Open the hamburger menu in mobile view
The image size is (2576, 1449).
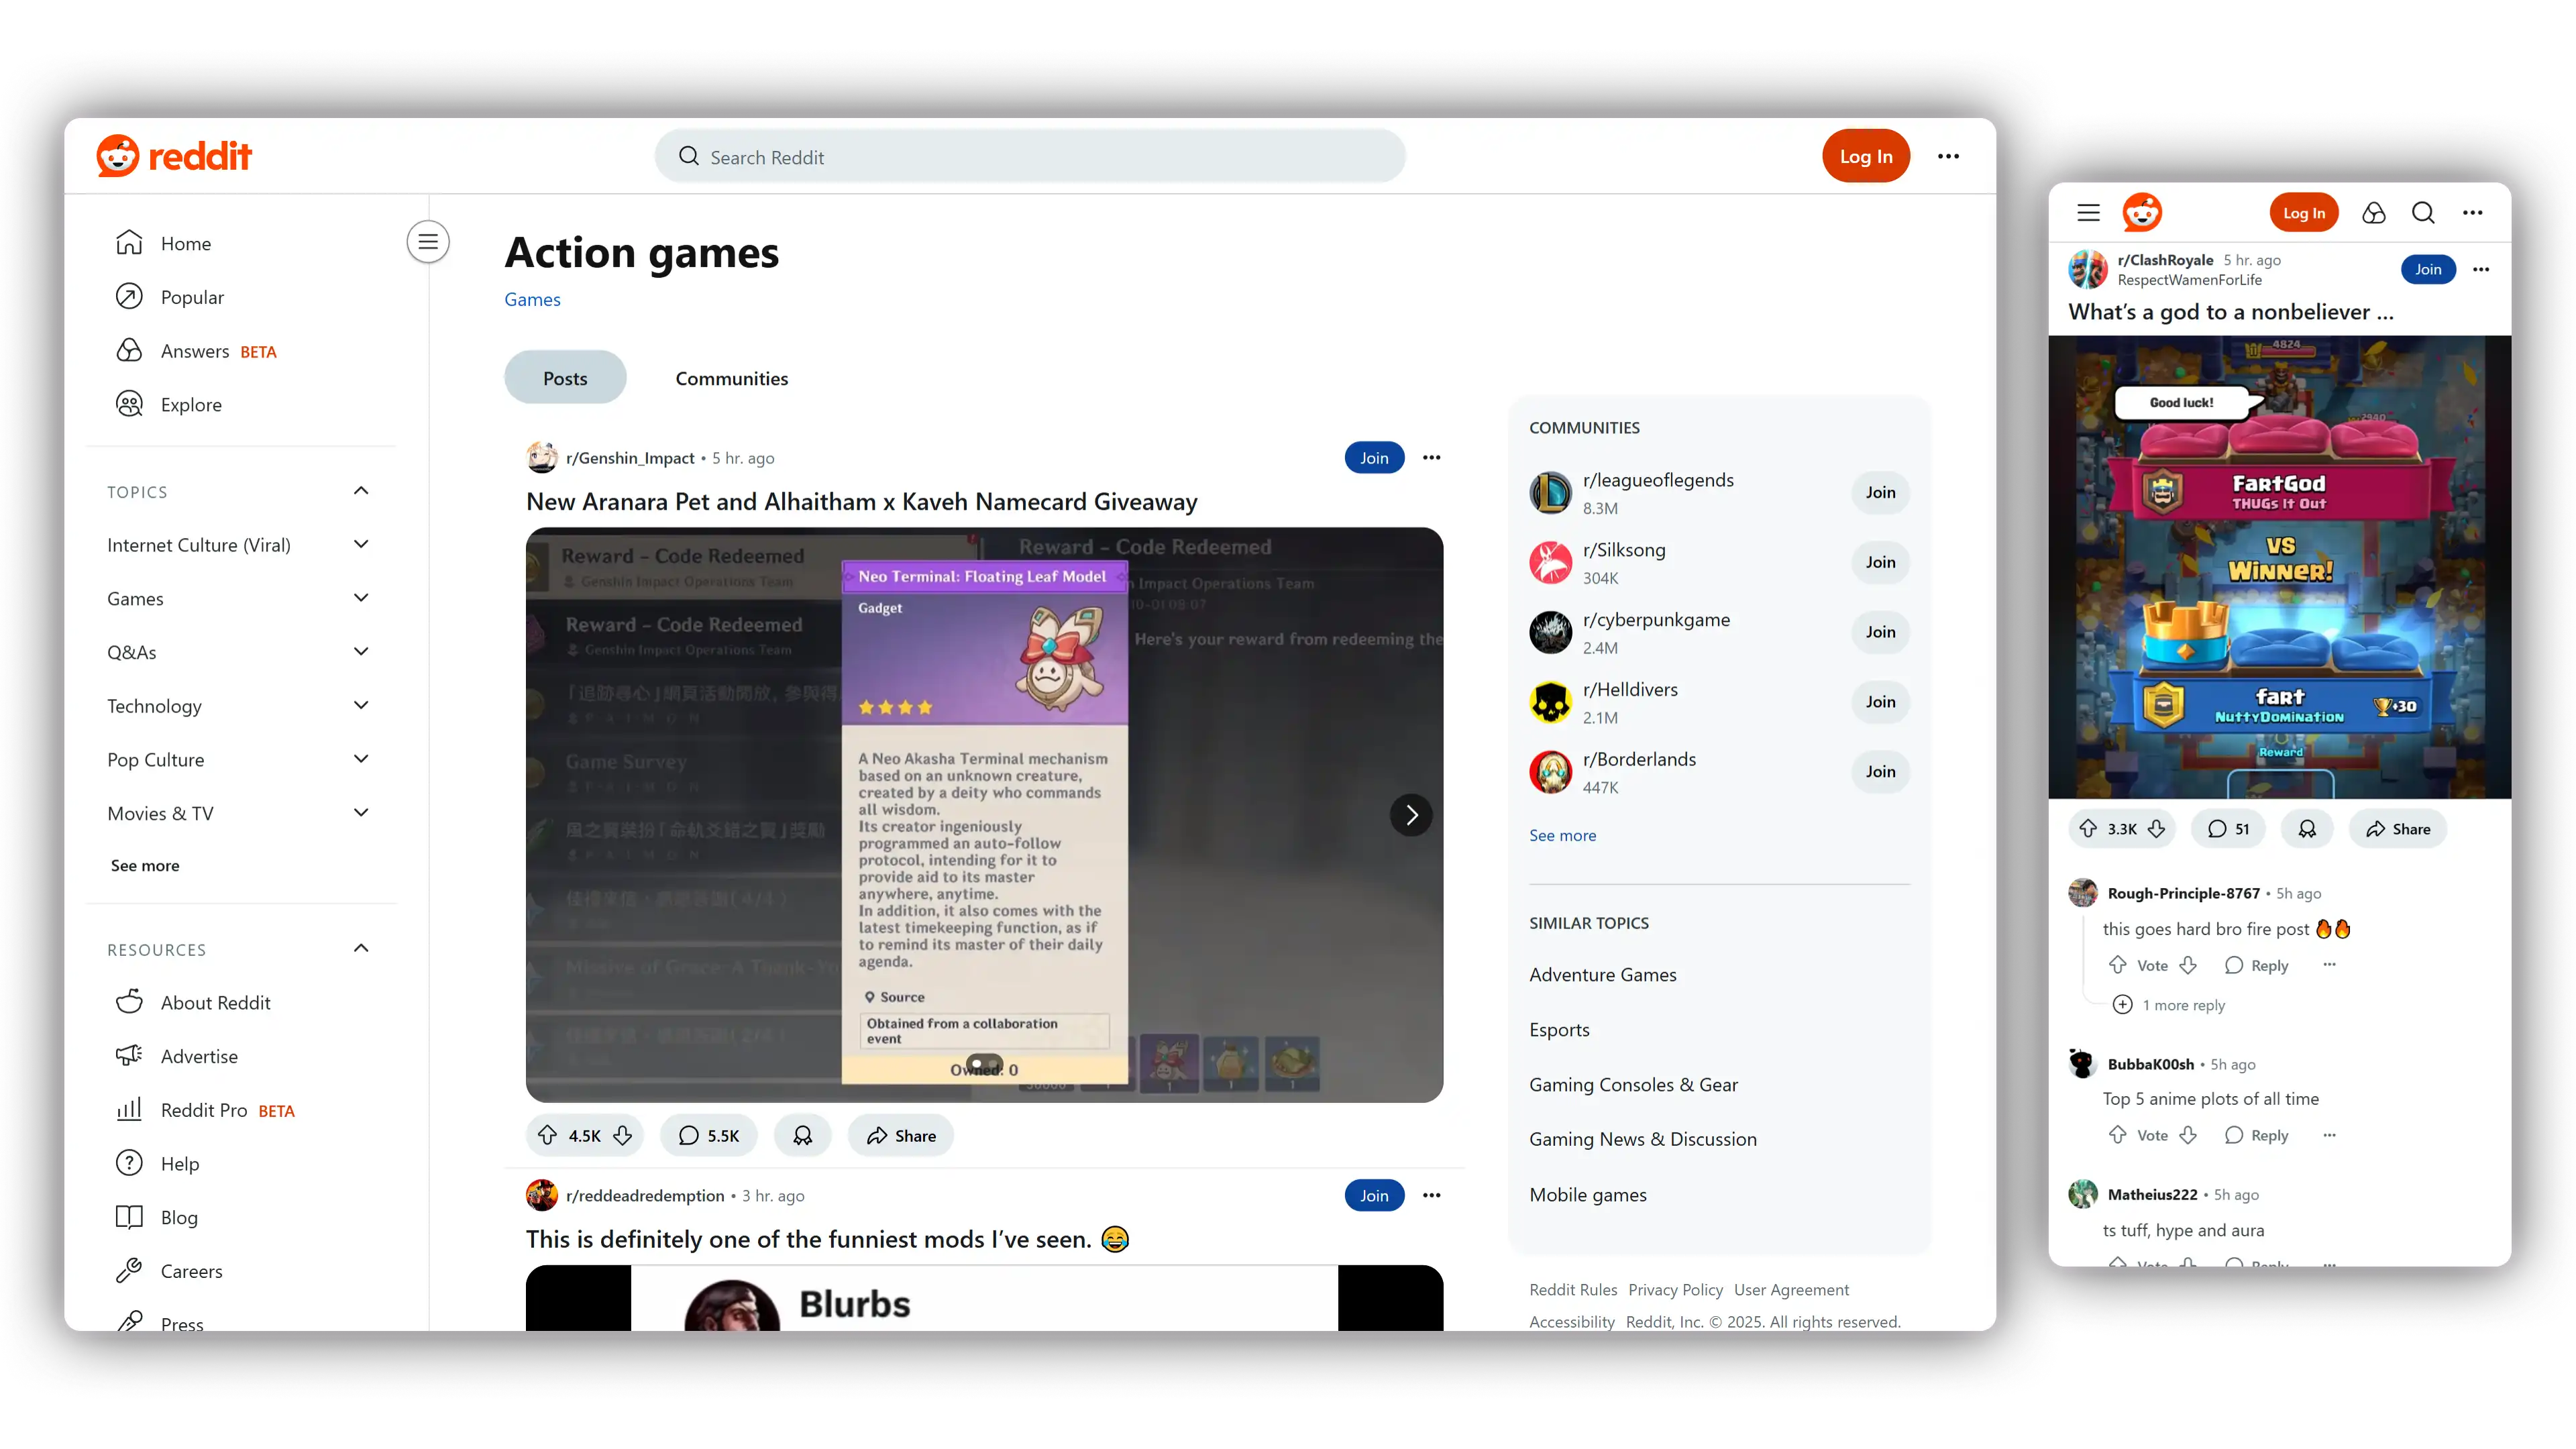tap(2088, 213)
